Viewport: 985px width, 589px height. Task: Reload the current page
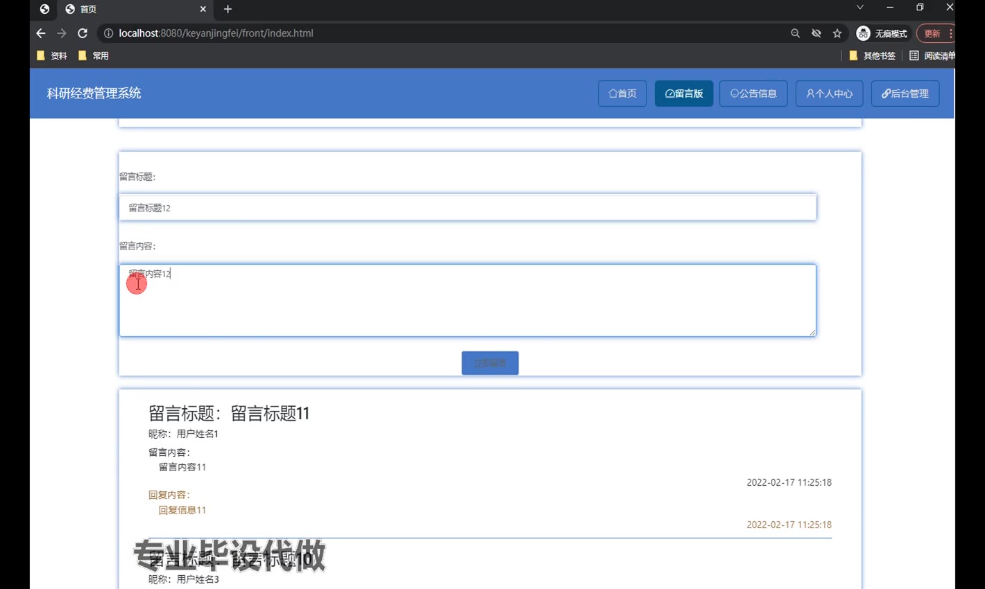[x=83, y=33]
